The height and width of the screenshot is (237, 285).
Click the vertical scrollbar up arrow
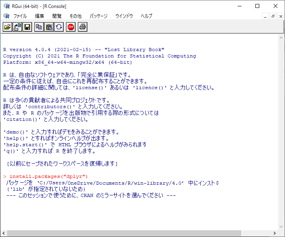tap(281, 38)
